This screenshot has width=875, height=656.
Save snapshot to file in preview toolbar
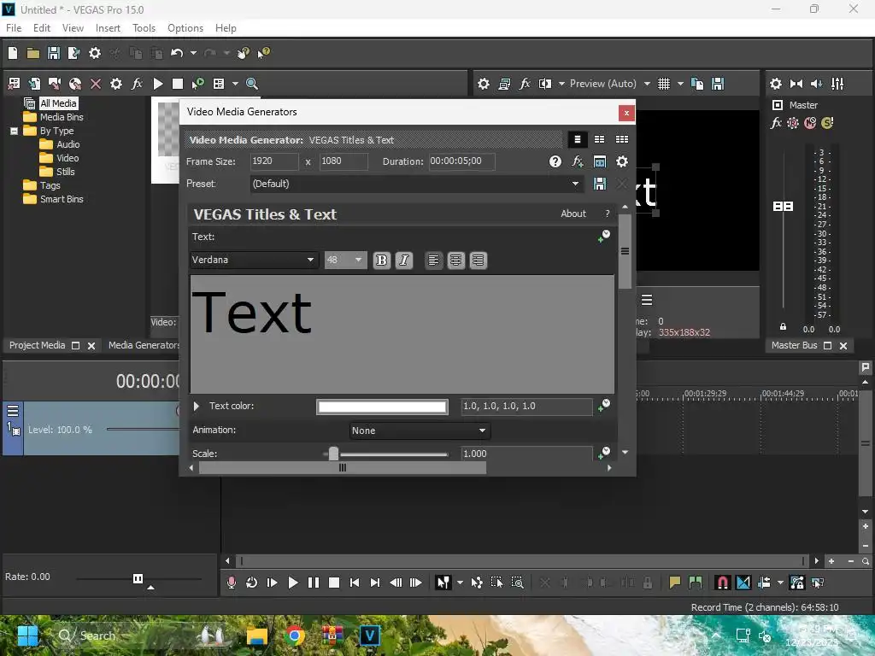tap(718, 84)
